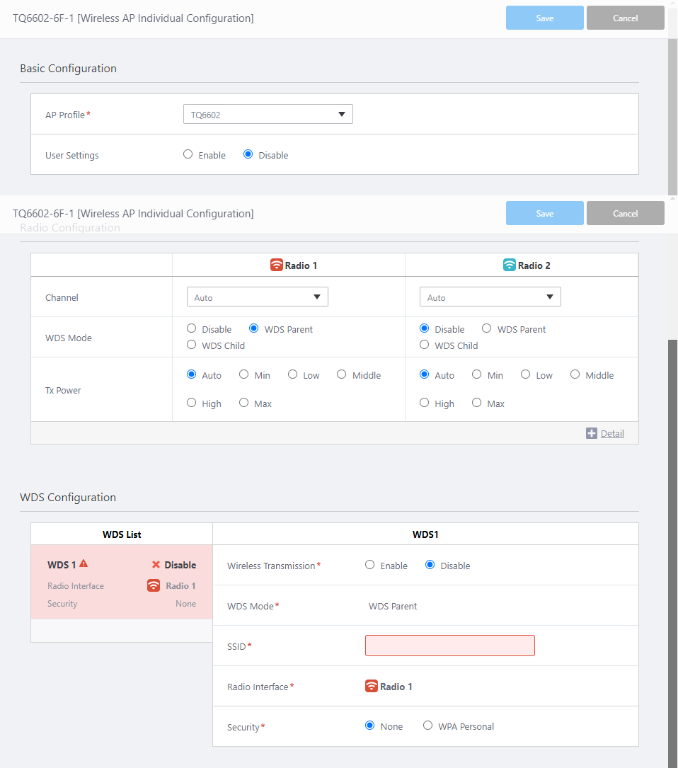Click the WDS Configuration heading
This screenshot has width=678, height=768.
[x=68, y=497]
